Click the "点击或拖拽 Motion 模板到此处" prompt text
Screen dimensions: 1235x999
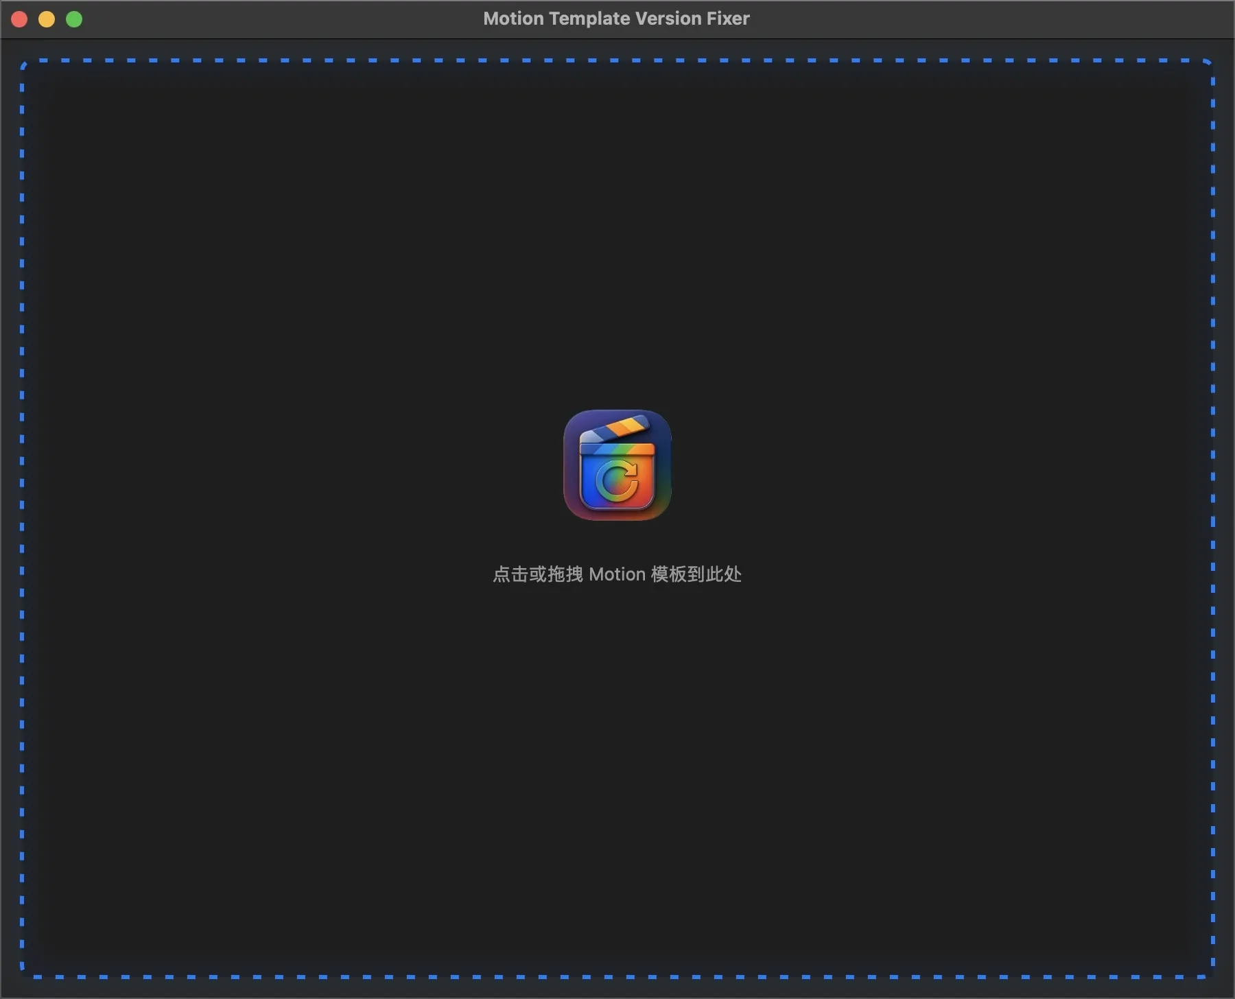point(617,574)
